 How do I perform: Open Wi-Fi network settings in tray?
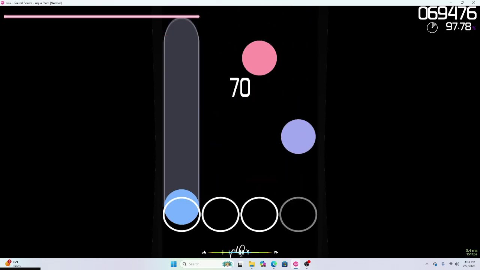tap(451, 264)
